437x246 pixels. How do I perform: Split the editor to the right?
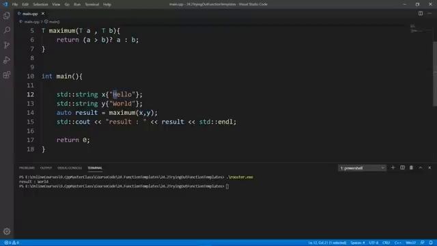click(x=421, y=13)
